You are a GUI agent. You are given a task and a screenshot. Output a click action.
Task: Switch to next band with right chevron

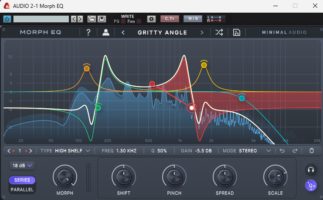pos(31,151)
